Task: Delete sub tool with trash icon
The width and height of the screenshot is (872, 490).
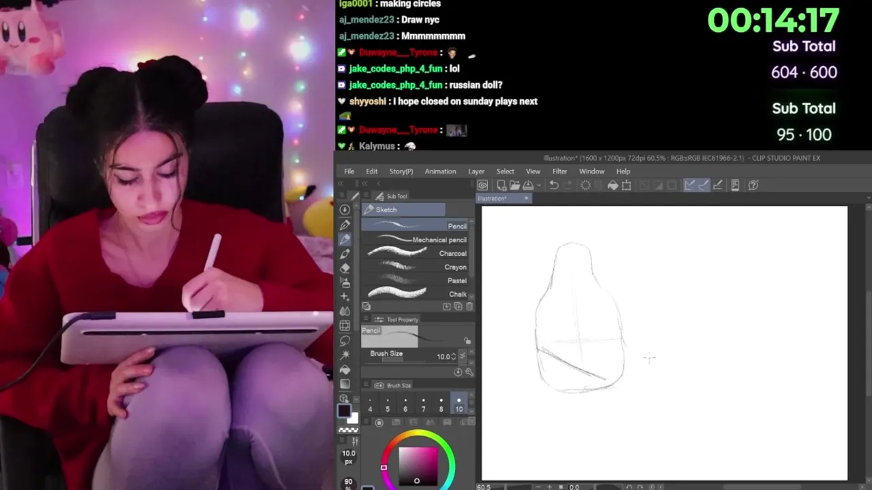Action: click(469, 307)
